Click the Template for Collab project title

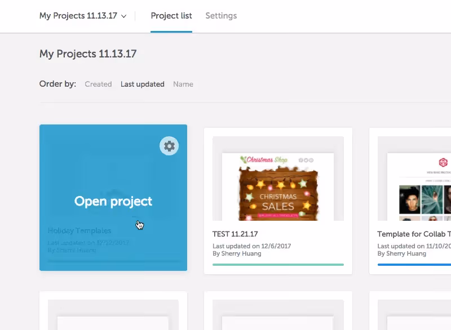(414, 234)
